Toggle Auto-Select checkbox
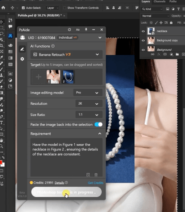Screen dimensions: 185x212 pos(23,8)
